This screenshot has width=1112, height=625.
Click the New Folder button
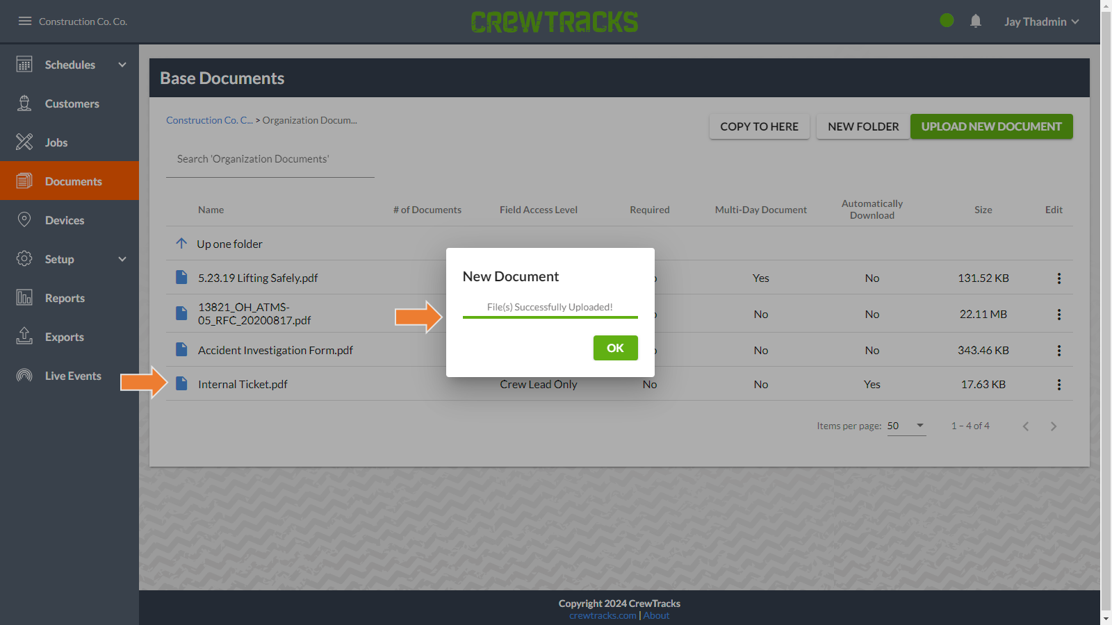click(863, 126)
